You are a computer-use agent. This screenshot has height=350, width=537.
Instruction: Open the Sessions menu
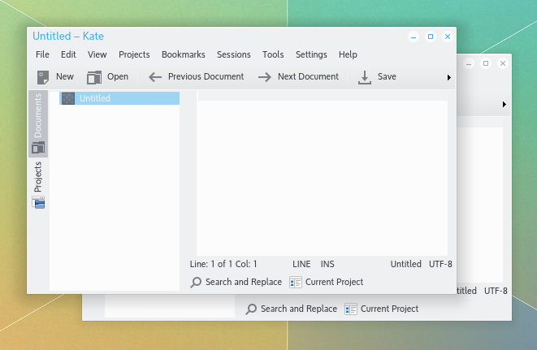coord(234,54)
